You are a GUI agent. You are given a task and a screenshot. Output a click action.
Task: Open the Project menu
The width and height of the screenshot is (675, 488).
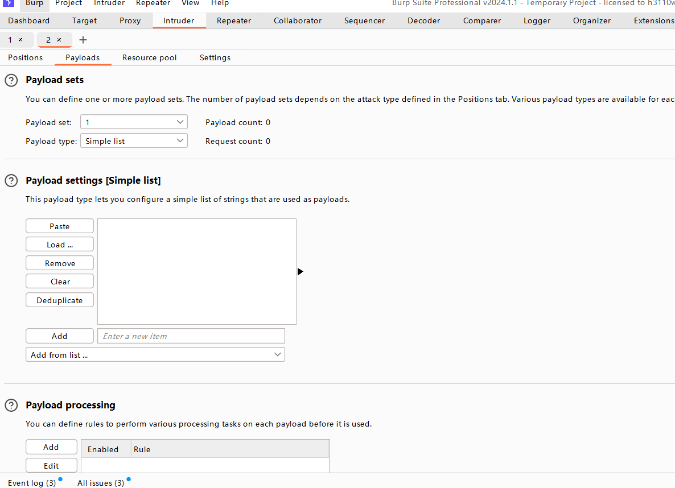coord(68,3)
